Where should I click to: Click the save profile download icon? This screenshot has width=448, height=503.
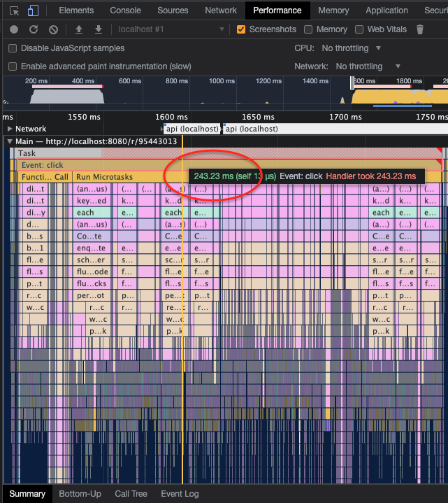pos(99,29)
